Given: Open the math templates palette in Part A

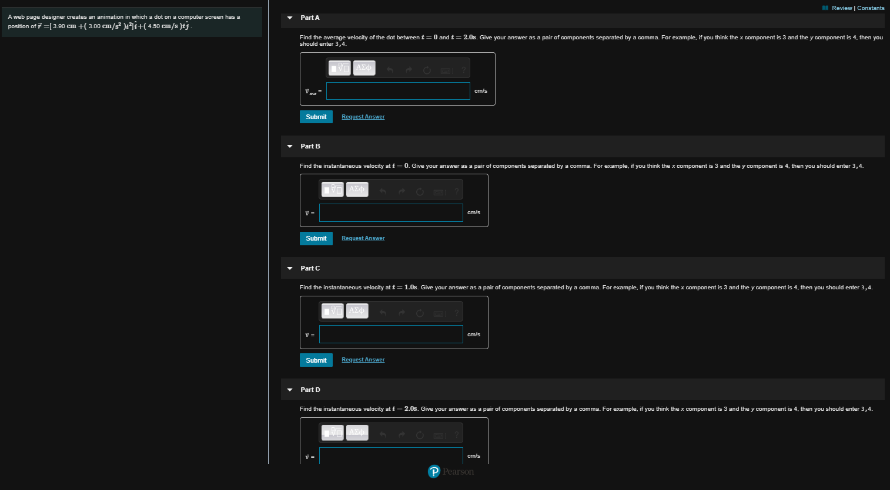Looking at the screenshot, I should 339,67.
